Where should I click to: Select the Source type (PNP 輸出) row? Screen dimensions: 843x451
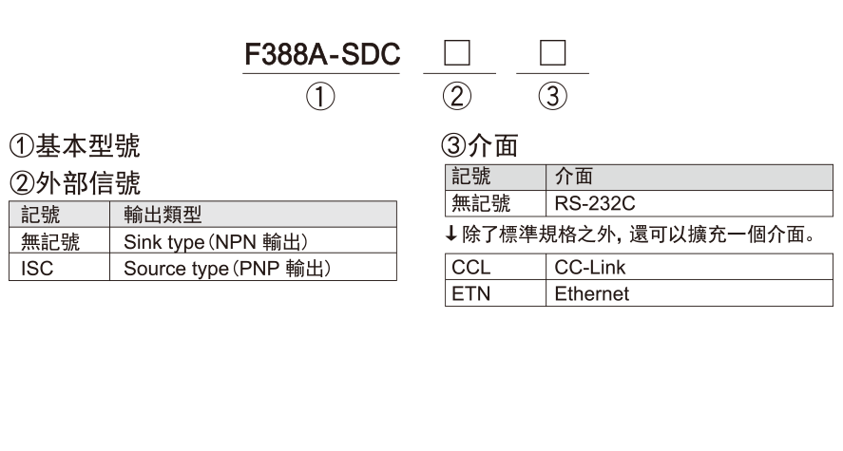click(203, 267)
